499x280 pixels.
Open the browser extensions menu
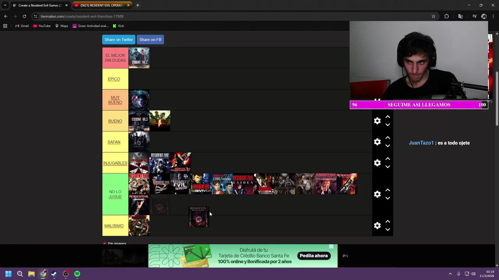[x=446, y=16]
